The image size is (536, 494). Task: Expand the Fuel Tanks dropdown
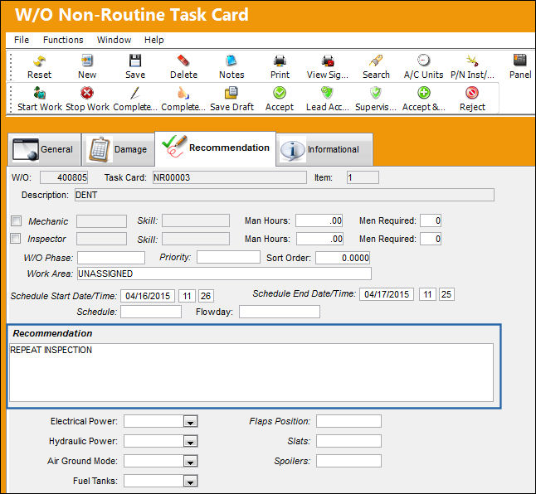tap(190, 482)
